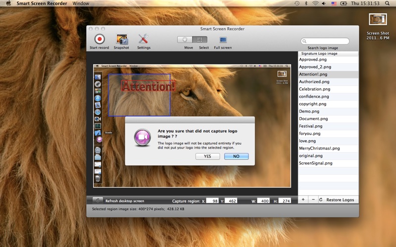Click the Refresh desktop screen icon

(x=98, y=201)
